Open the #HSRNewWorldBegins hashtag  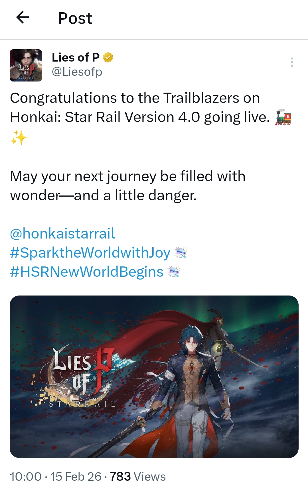pos(87,272)
